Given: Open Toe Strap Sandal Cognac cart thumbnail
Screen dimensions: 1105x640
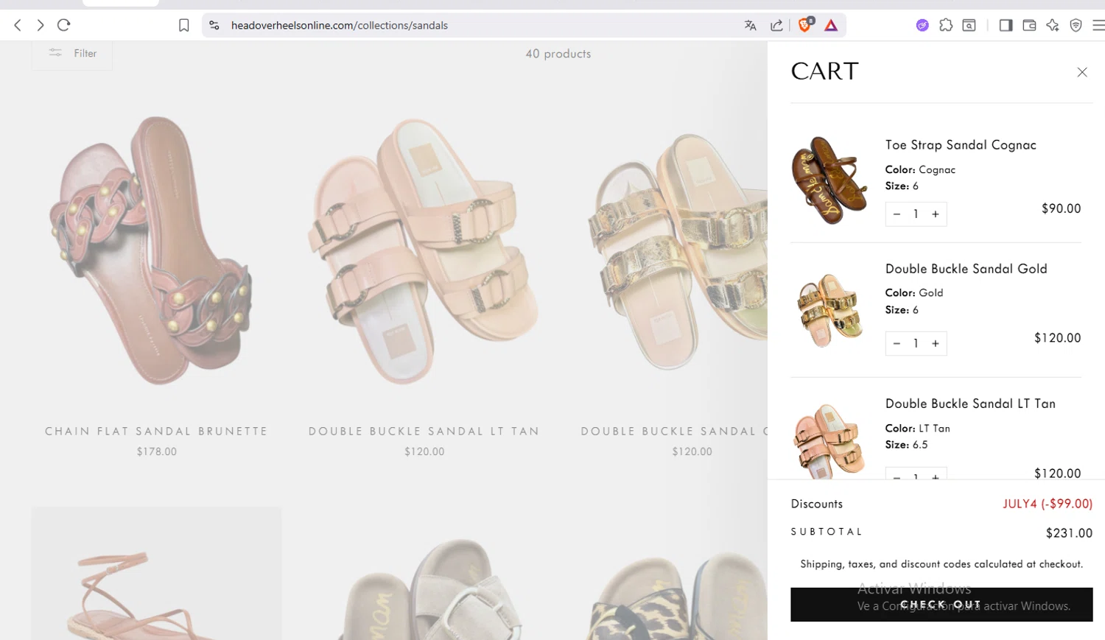Looking at the screenshot, I should coord(829,180).
